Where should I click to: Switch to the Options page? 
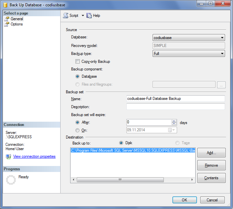[x=17, y=24]
